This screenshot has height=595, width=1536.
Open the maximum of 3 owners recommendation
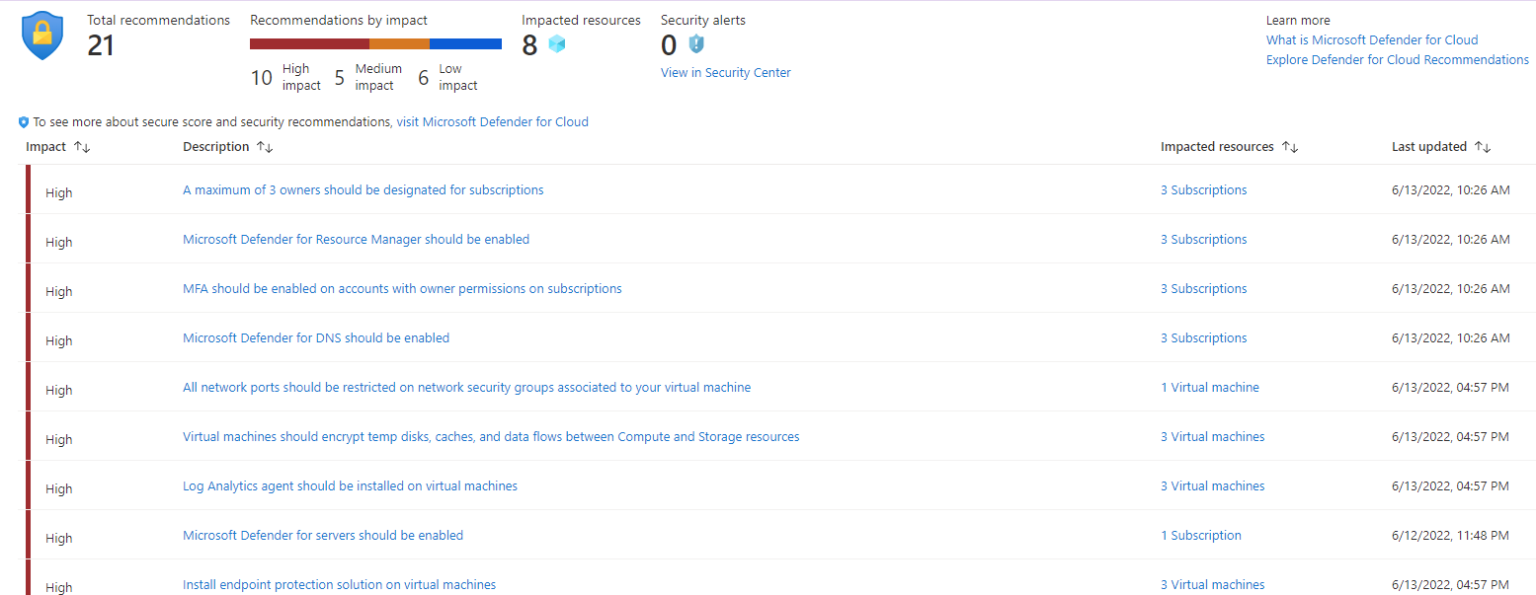364,189
